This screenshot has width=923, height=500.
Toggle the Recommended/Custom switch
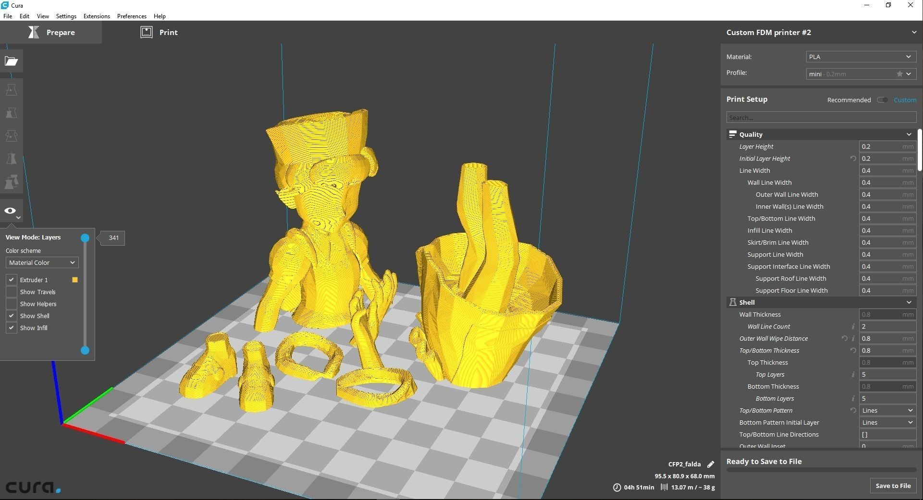point(882,100)
